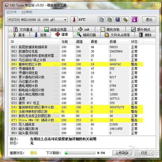Select row (C8) 写入错误率
Image resolution: width=162 pixels, height=162 pixels.
[77, 124]
